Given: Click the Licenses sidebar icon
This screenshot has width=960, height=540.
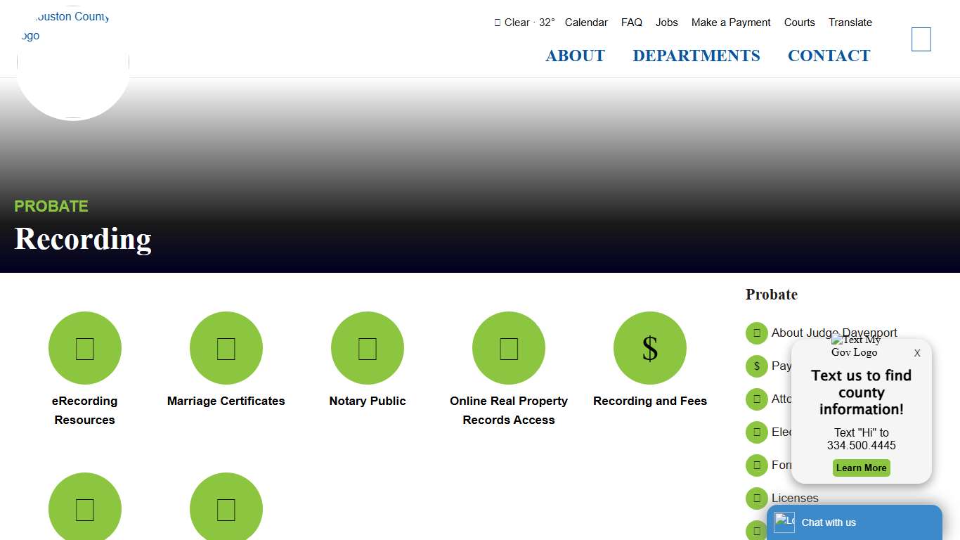Looking at the screenshot, I should 757,499.
